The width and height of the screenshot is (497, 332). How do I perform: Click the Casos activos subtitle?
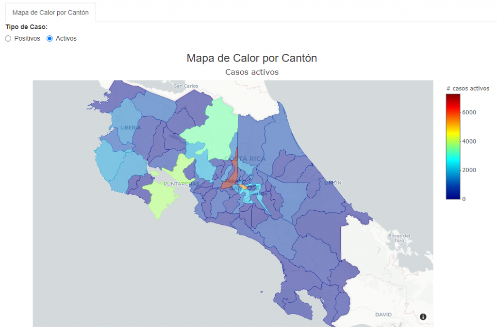pyautogui.click(x=252, y=72)
